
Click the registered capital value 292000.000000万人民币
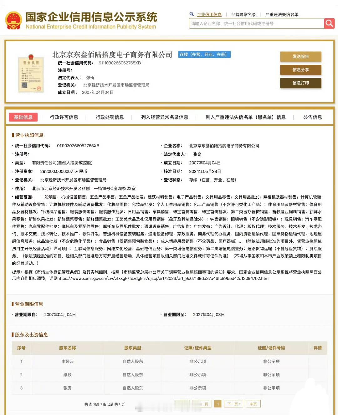click(64, 171)
